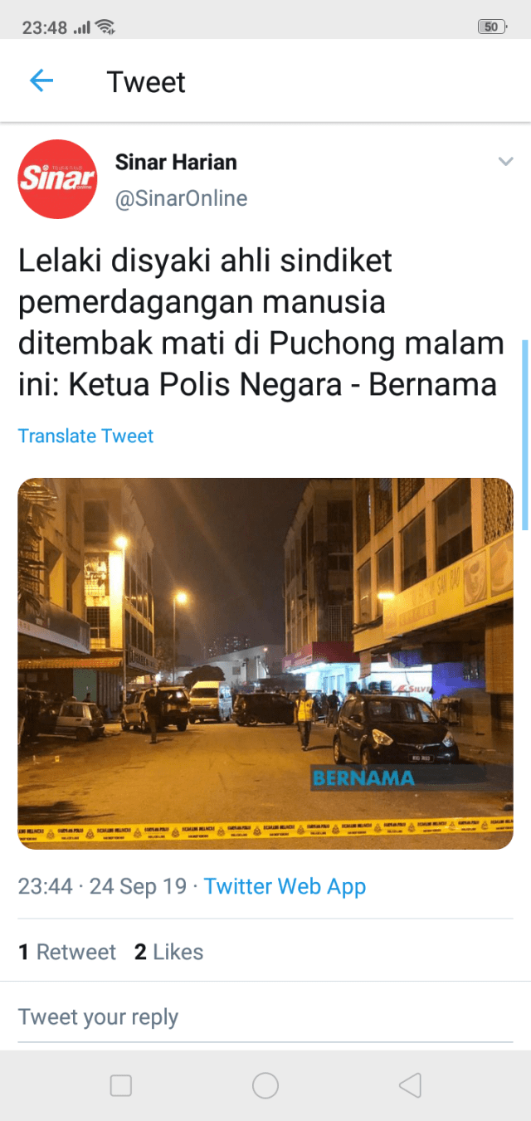Tap the signal strength icon
The image size is (531, 1121).
click(x=82, y=28)
